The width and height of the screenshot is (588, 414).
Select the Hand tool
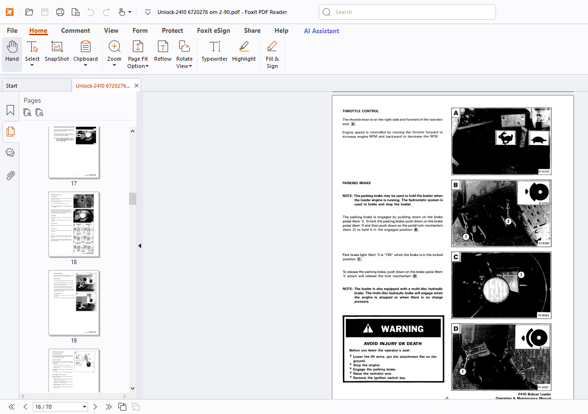click(x=12, y=52)
